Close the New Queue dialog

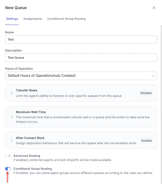[154, 8]
